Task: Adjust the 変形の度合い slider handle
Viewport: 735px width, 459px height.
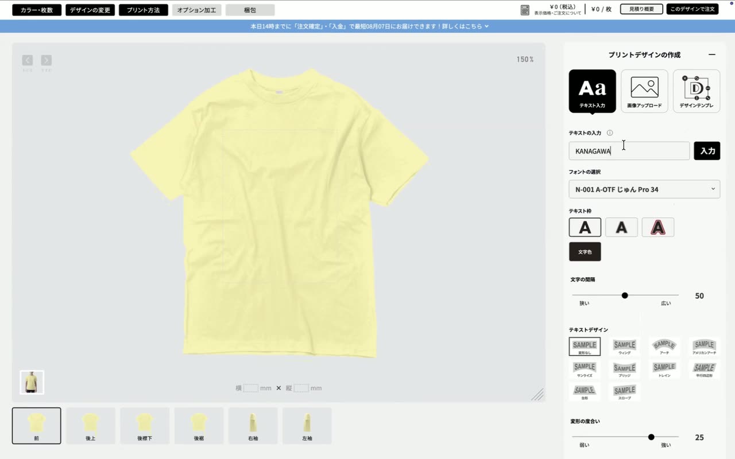Action: [651, 437]
